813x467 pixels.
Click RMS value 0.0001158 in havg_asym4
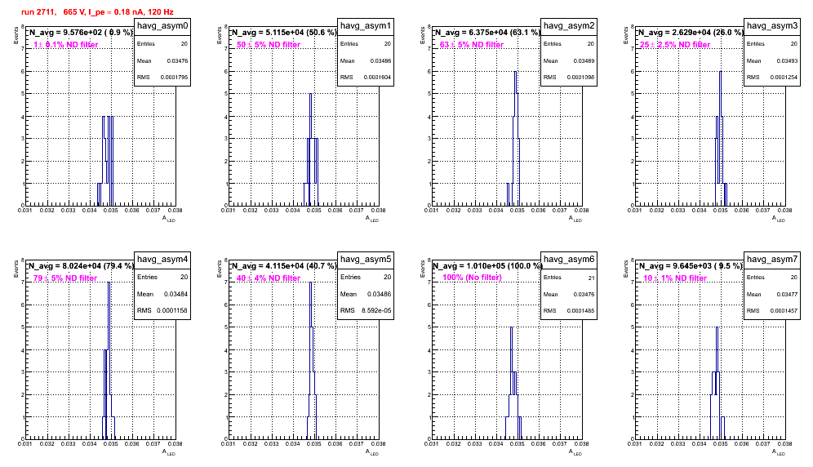pyautogui.click(x=173, y=310)
